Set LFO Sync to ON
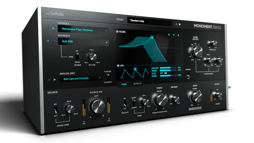 click(166, 73)
